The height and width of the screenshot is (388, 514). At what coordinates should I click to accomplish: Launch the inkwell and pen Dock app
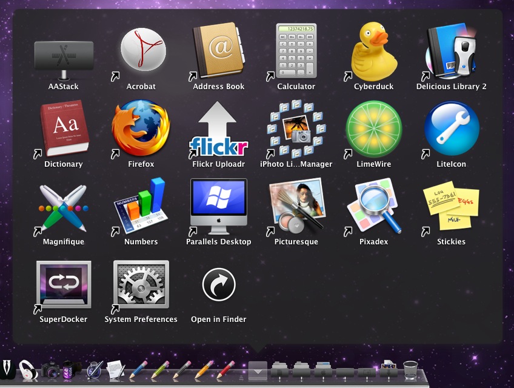coord(95,370)
